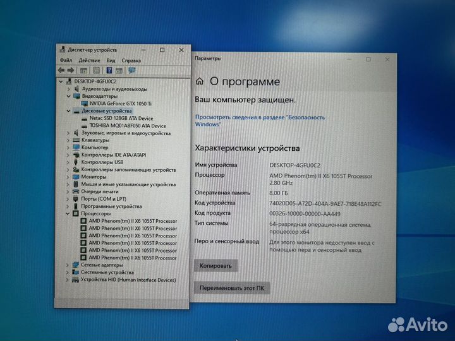Open the Справка menu

[x=131, y=61]
